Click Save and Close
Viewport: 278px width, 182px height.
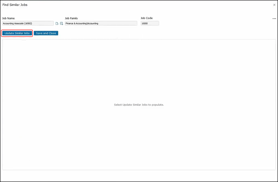[46, 33]
